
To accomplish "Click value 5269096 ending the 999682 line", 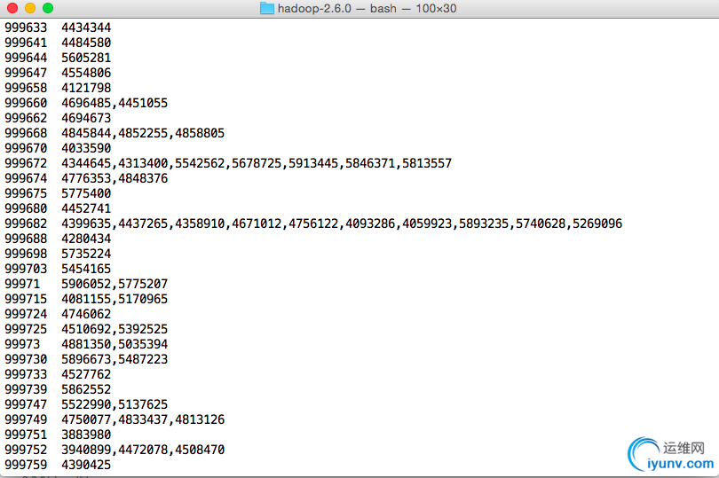I will pyautogui.click(x=597, y=223).
